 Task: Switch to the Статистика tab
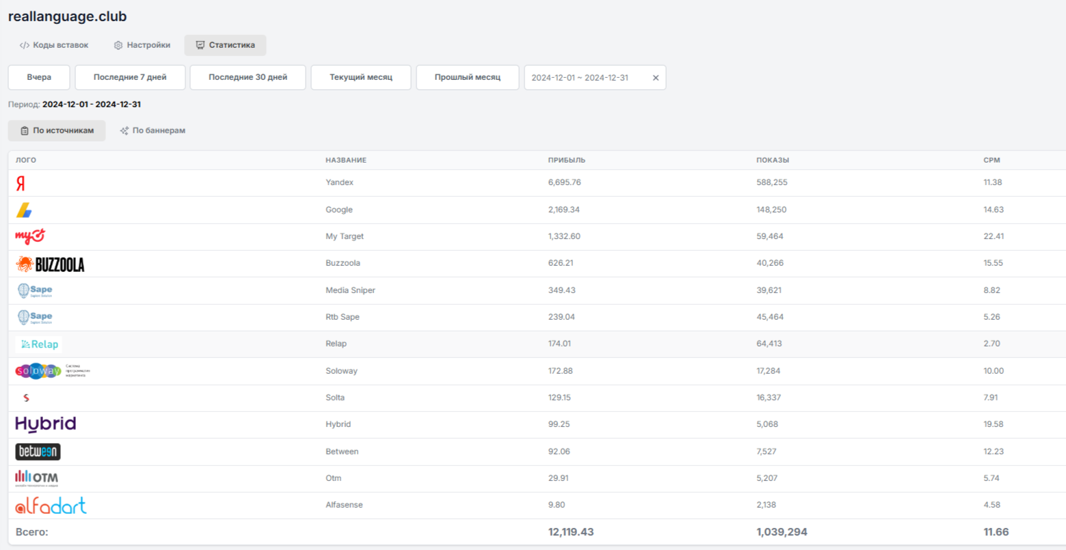click(x=225, y=45)
